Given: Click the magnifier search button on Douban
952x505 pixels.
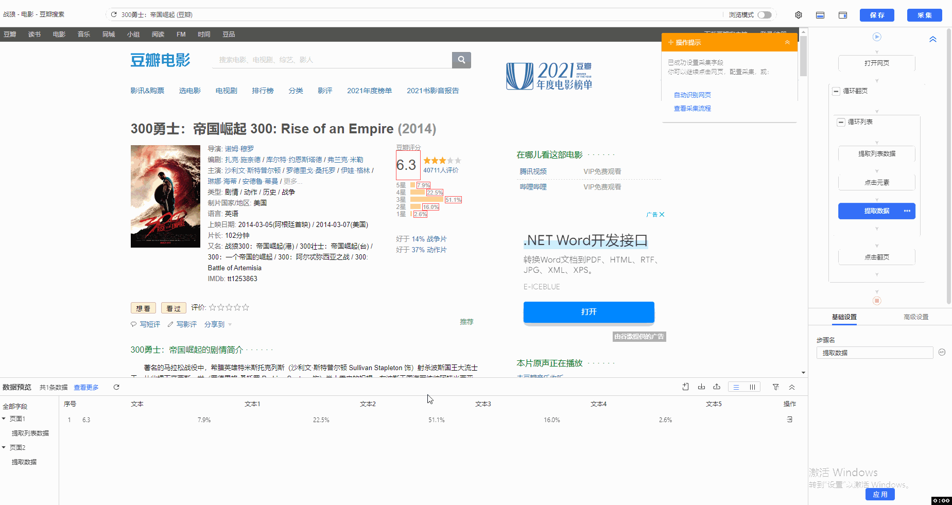Looking at the screenshot, I should pos(461,60).
